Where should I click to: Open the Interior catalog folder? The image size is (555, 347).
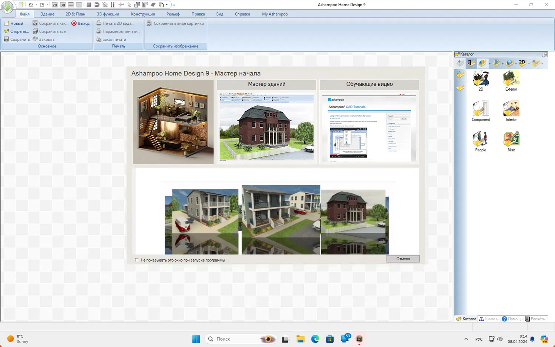point(511,111)
